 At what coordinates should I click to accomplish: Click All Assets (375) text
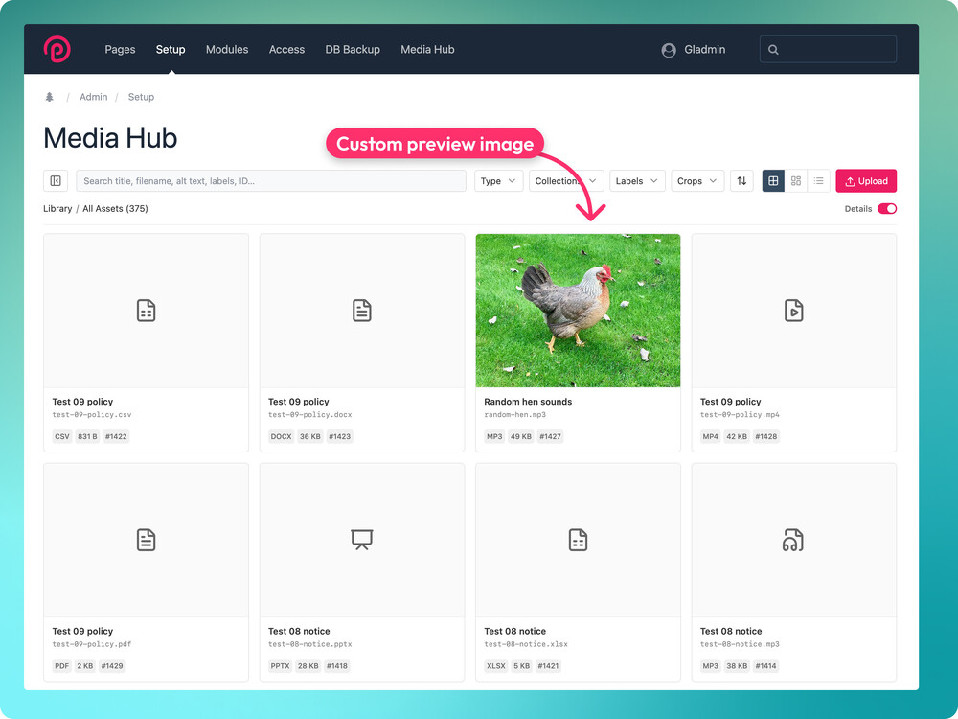click(116, 208)
